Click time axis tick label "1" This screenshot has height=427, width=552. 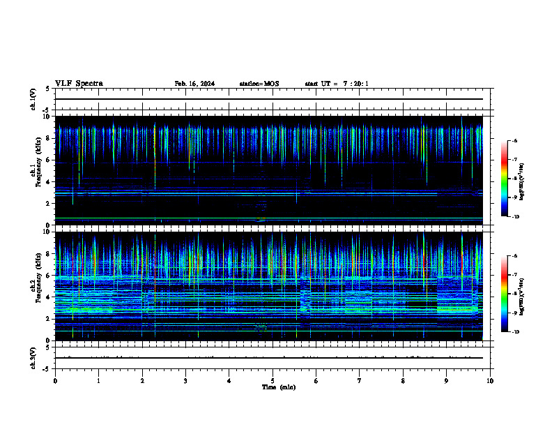(98, 381)
